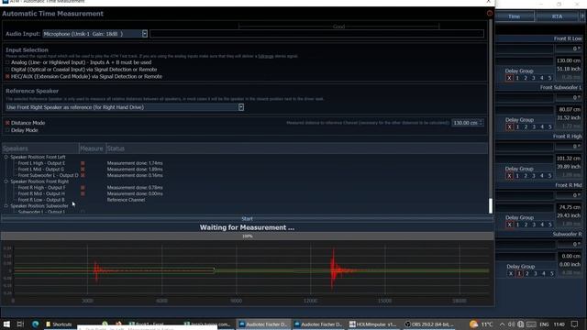Image resolution: width=587 pixels, height=330 pixels.
Task: Select delay group X for Front Subwoofer L
Action: pos(509,126)
